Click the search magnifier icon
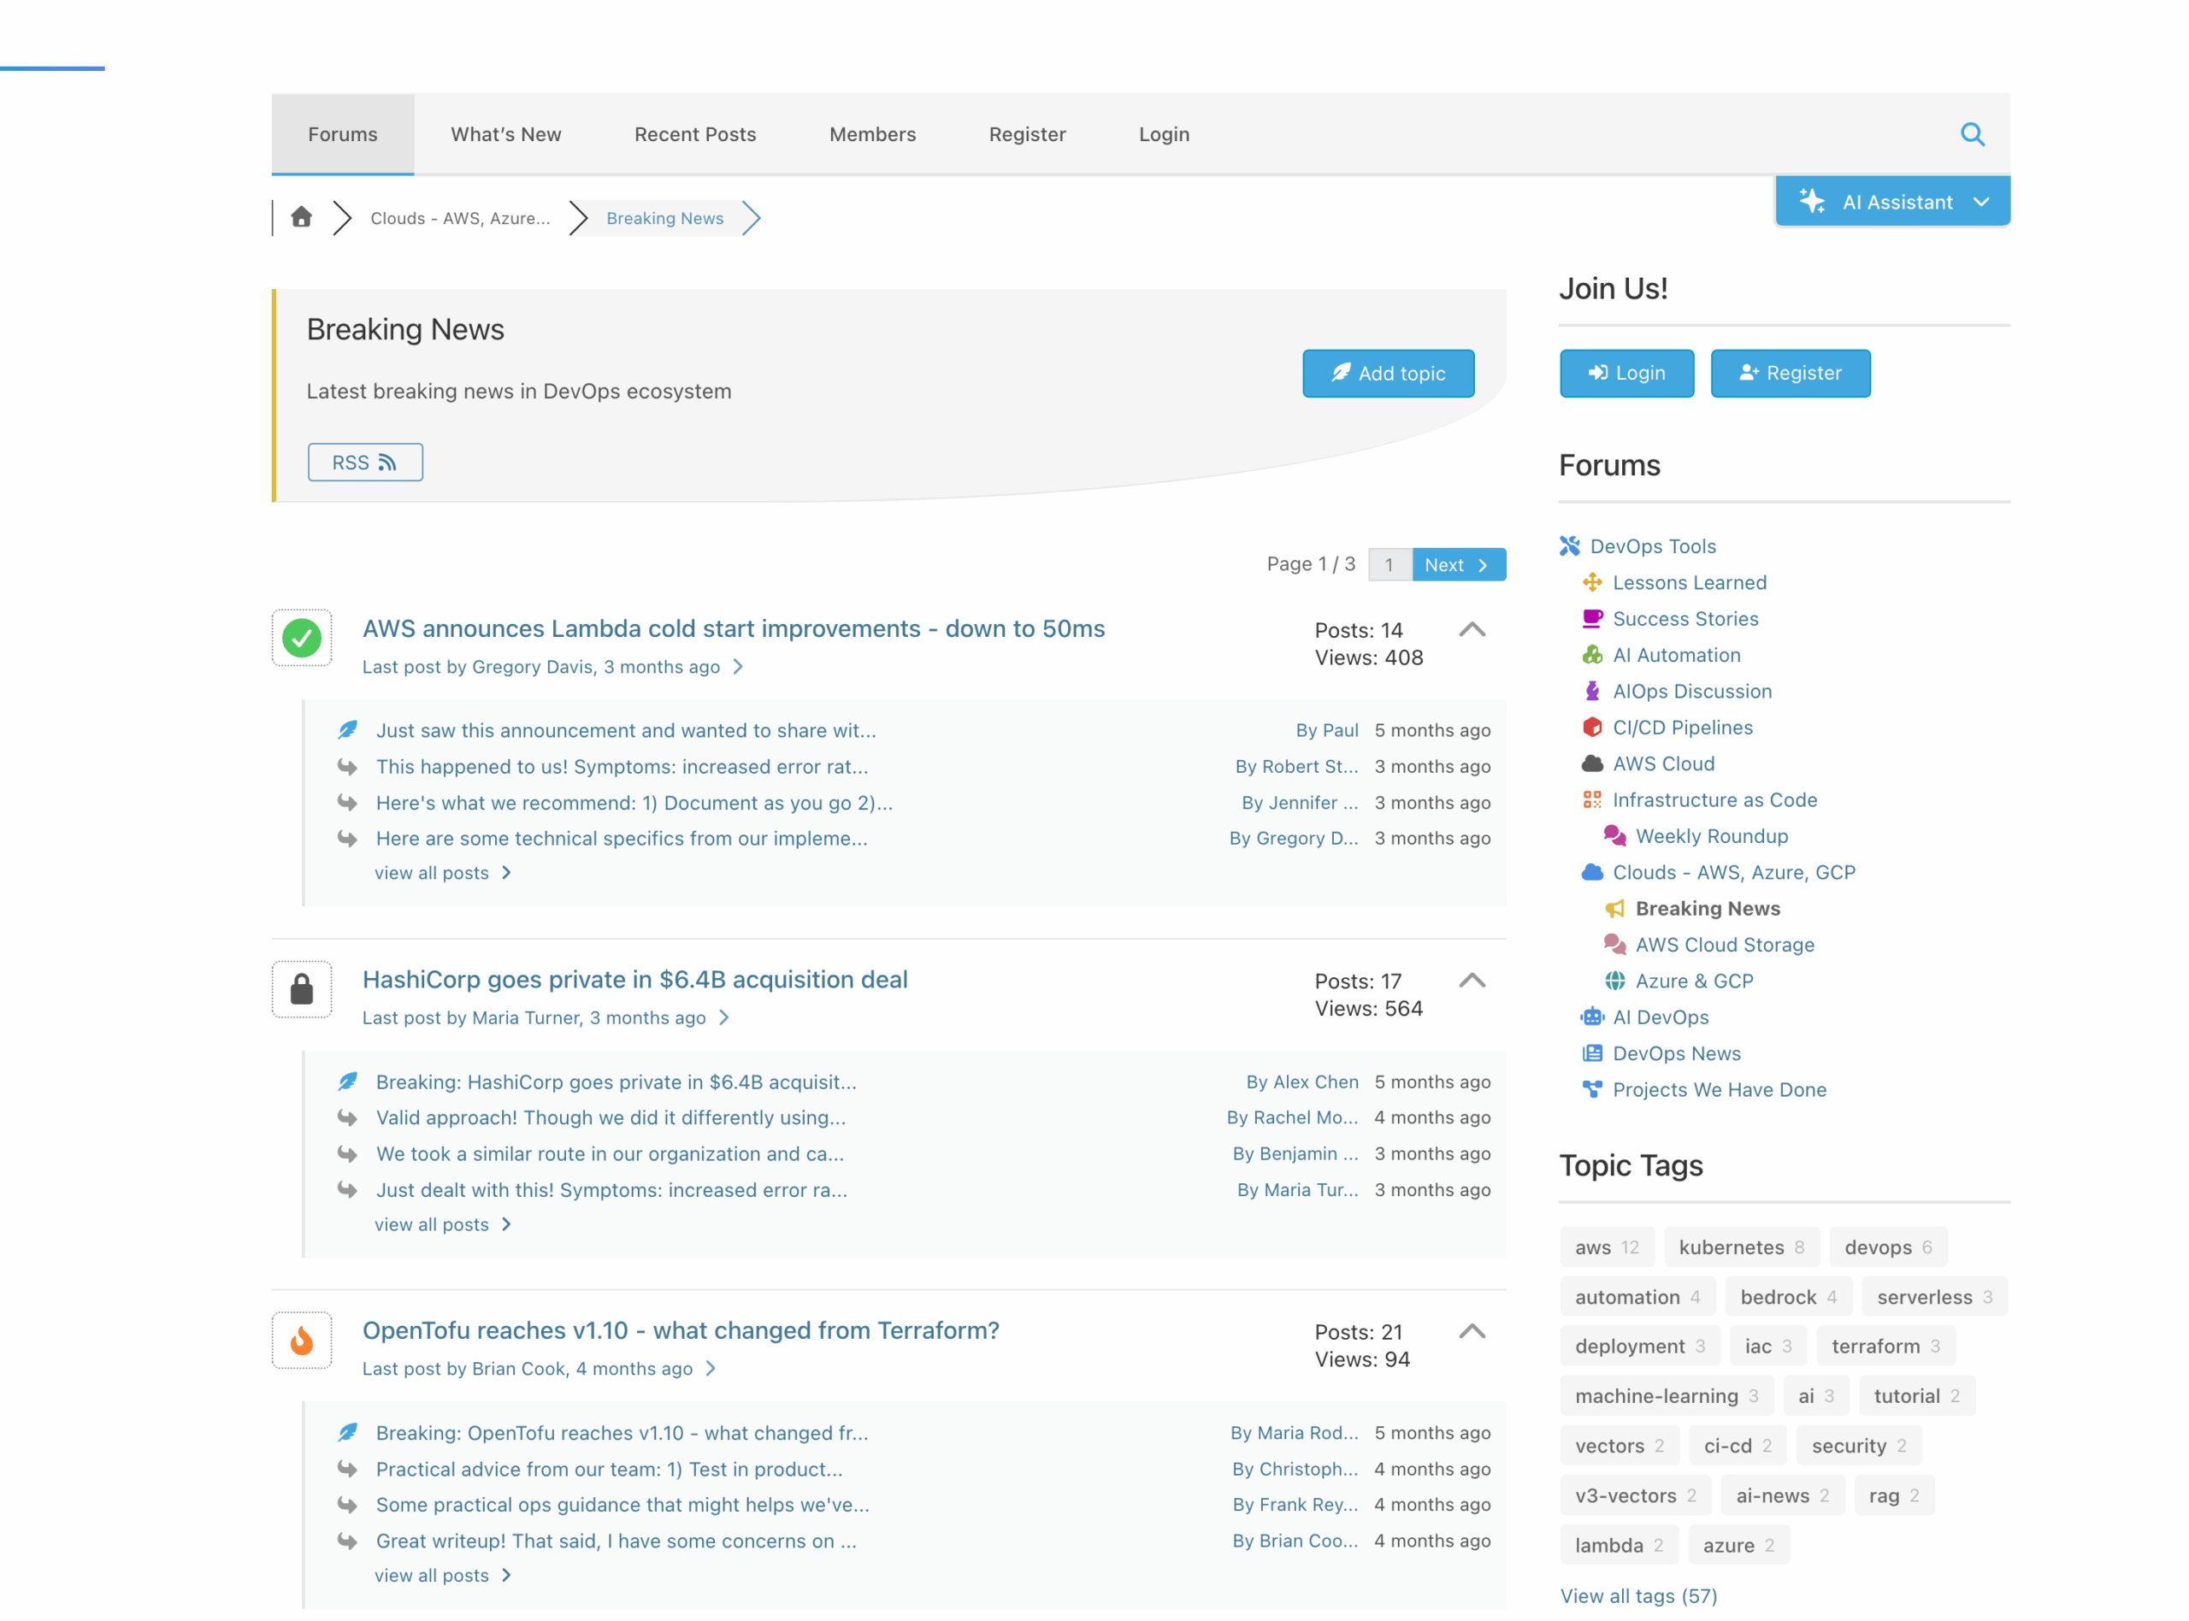The width and height of the screenshot is (2189, 1621). tap(1971, 134)
